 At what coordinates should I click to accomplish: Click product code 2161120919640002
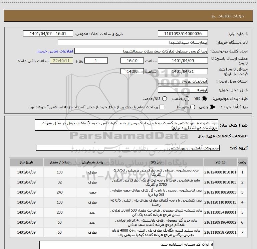tap(220, 222)
